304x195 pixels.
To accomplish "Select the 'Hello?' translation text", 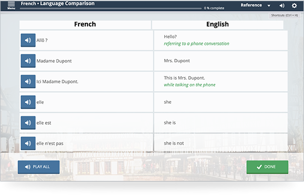I will 170,37.
